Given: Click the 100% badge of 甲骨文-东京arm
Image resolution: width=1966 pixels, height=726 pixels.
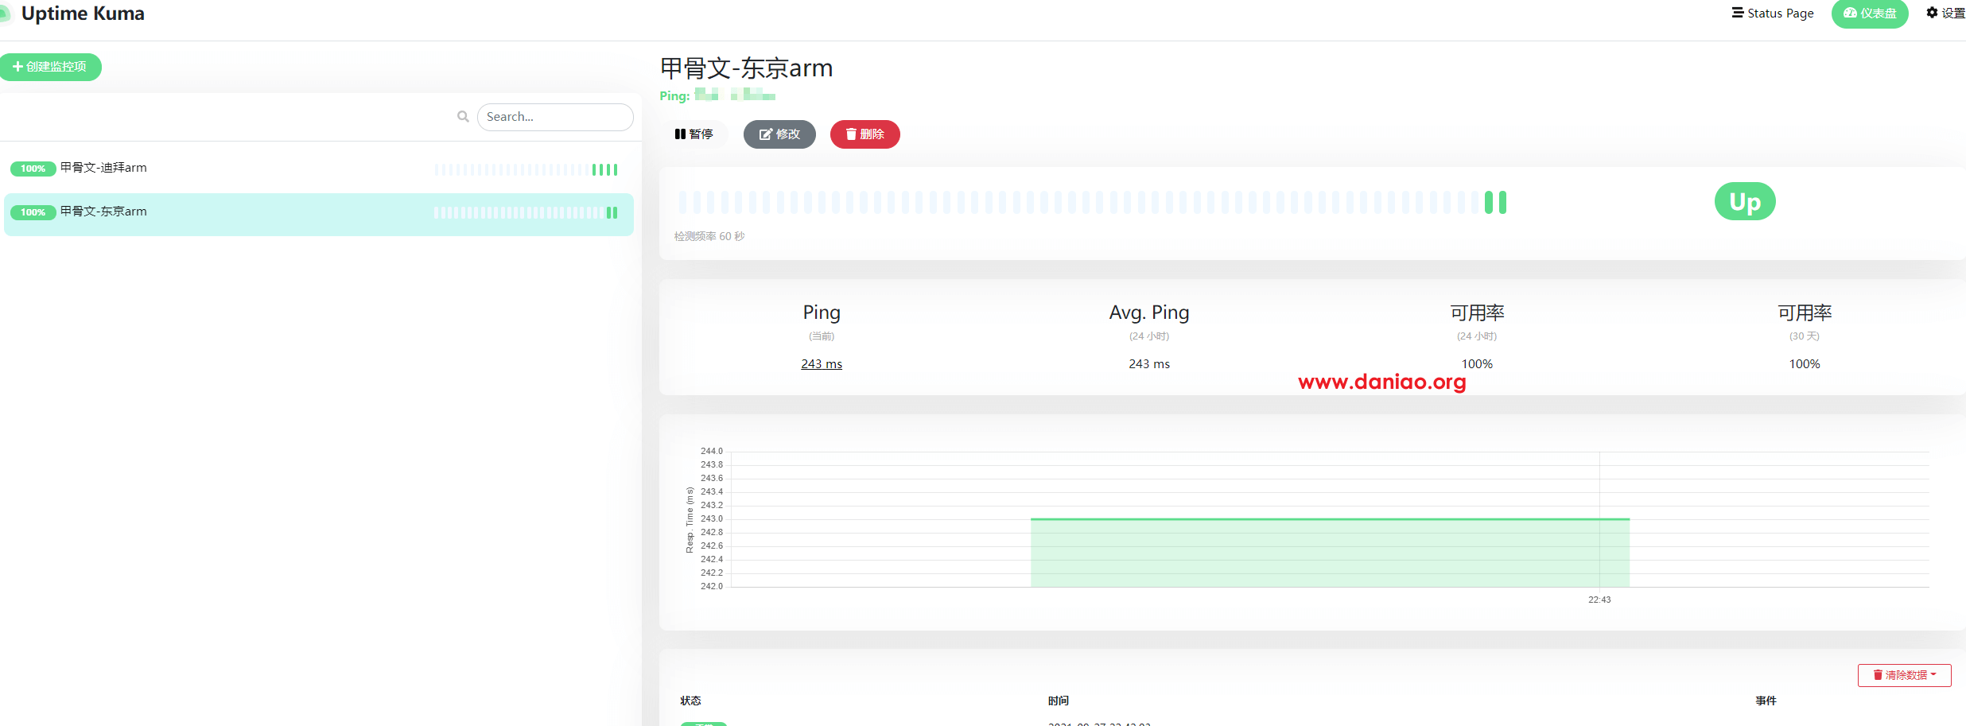Looking at the screenshot, I should (33, 212).
